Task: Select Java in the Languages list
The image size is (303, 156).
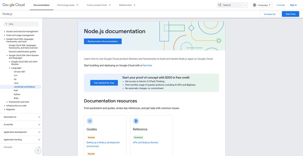Action: [x=16, y=83]
